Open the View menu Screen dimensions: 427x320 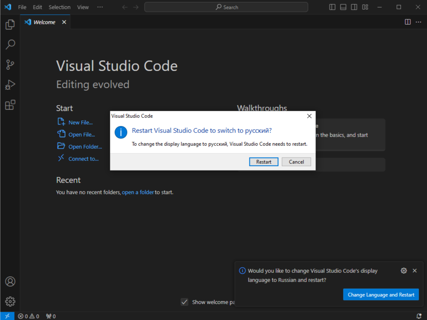pyautogui.click(x=83, y=7)
